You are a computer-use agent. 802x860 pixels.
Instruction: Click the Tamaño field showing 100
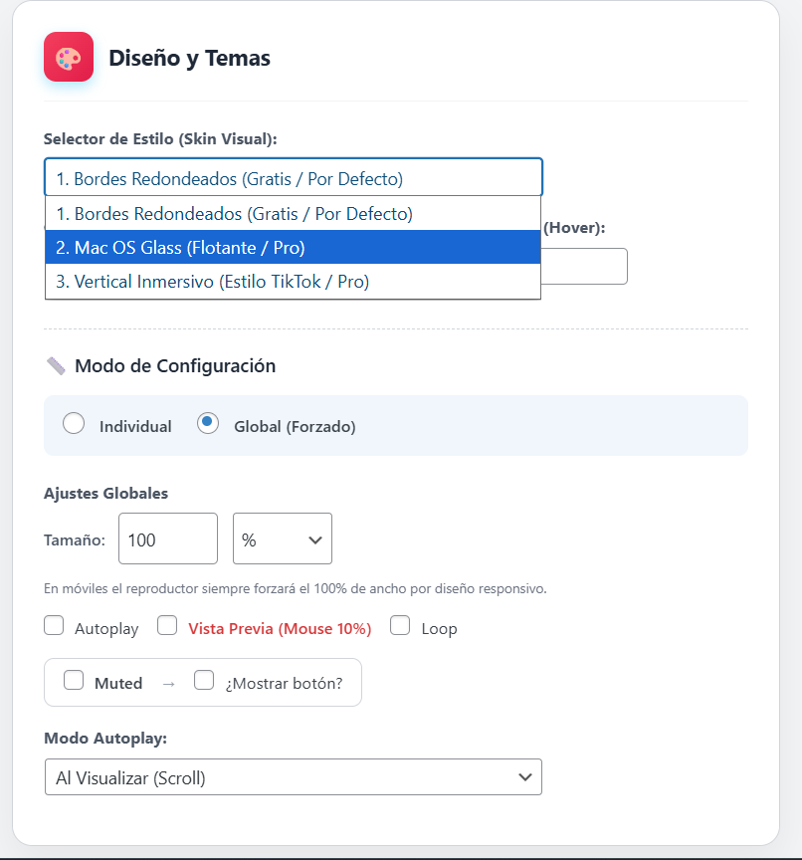click(167, 538)
